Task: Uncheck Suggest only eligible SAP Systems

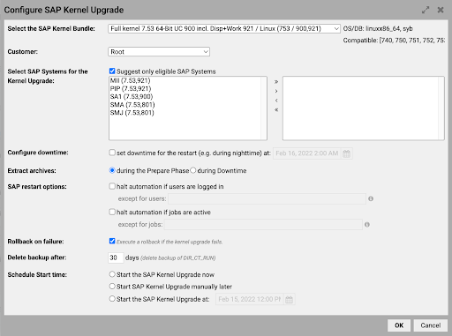Action: click(112, 71)
